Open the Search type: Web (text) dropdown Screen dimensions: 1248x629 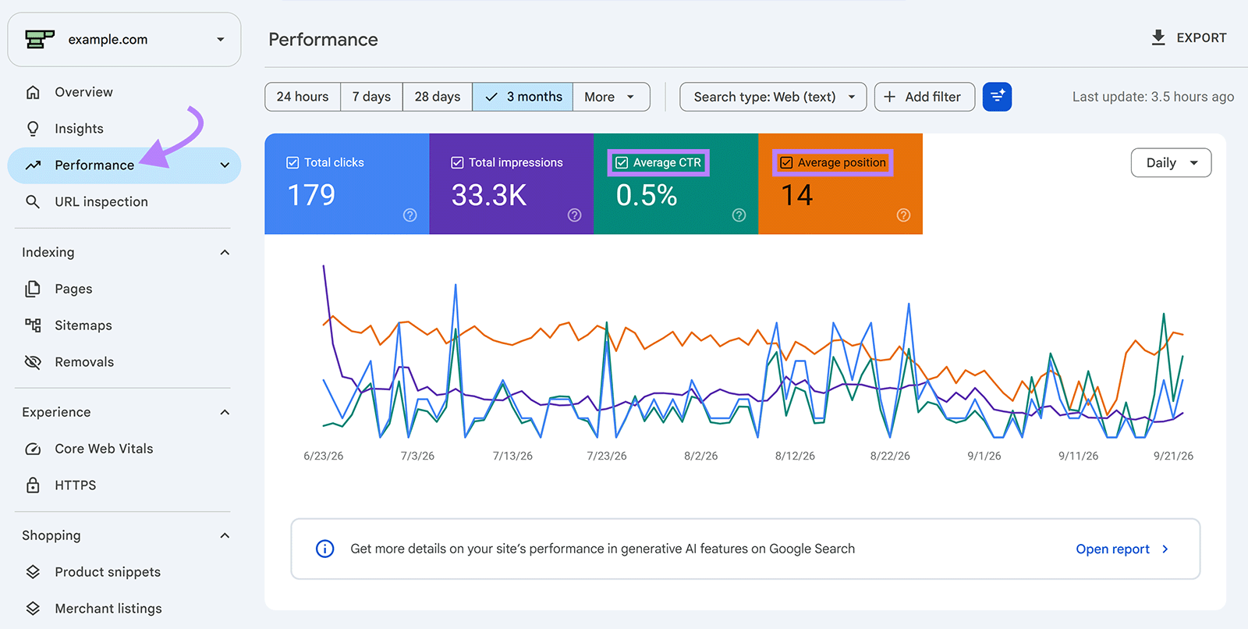point(773,97)
